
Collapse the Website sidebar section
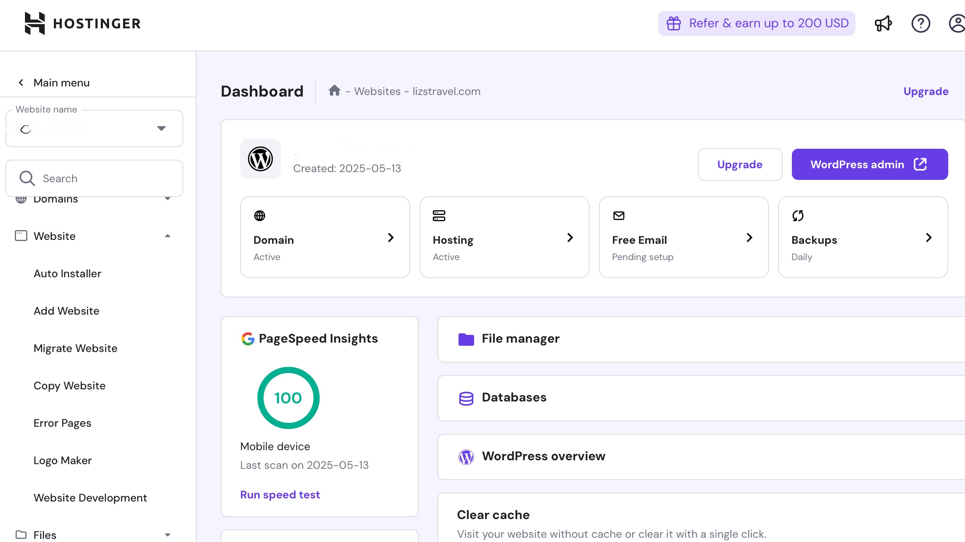coord(168,236)
